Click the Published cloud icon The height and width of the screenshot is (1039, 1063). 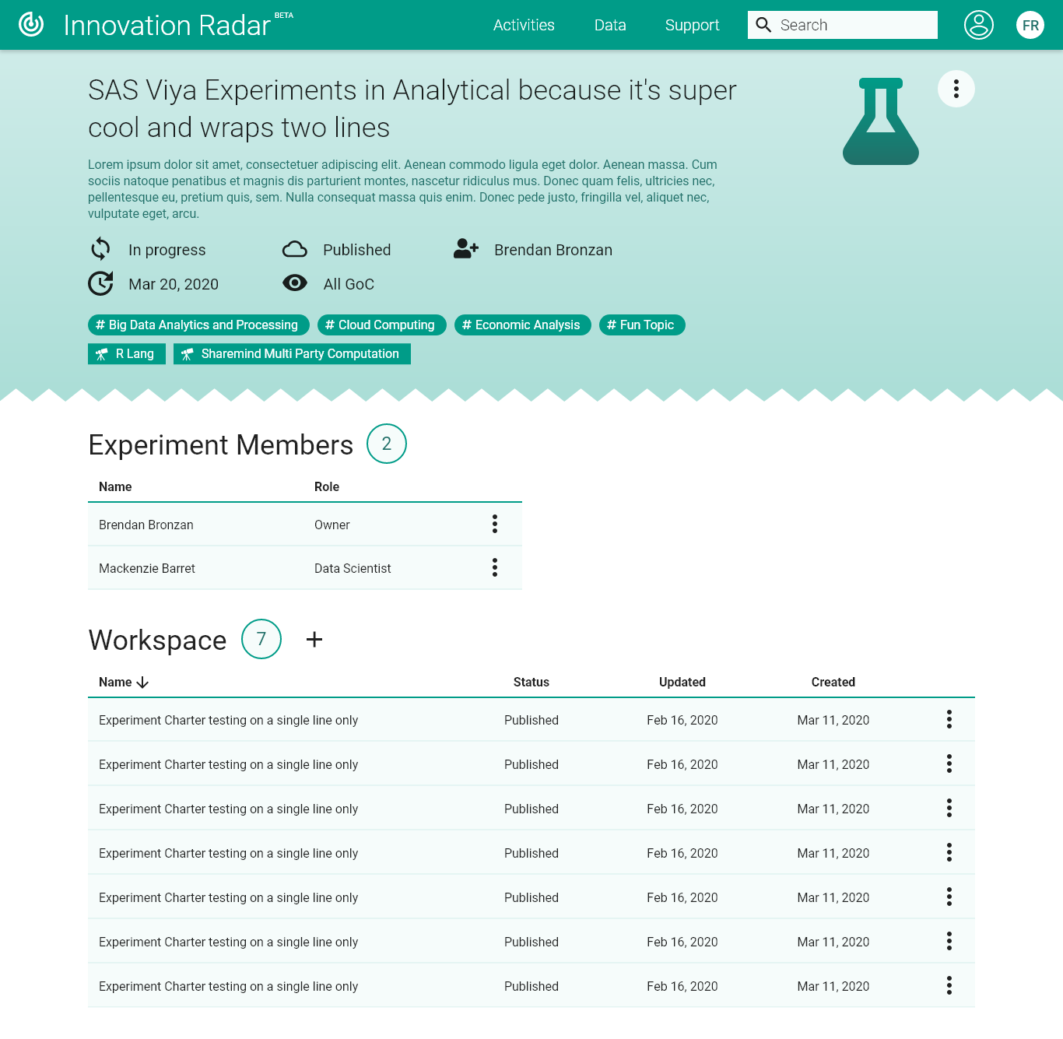(295, 249)
